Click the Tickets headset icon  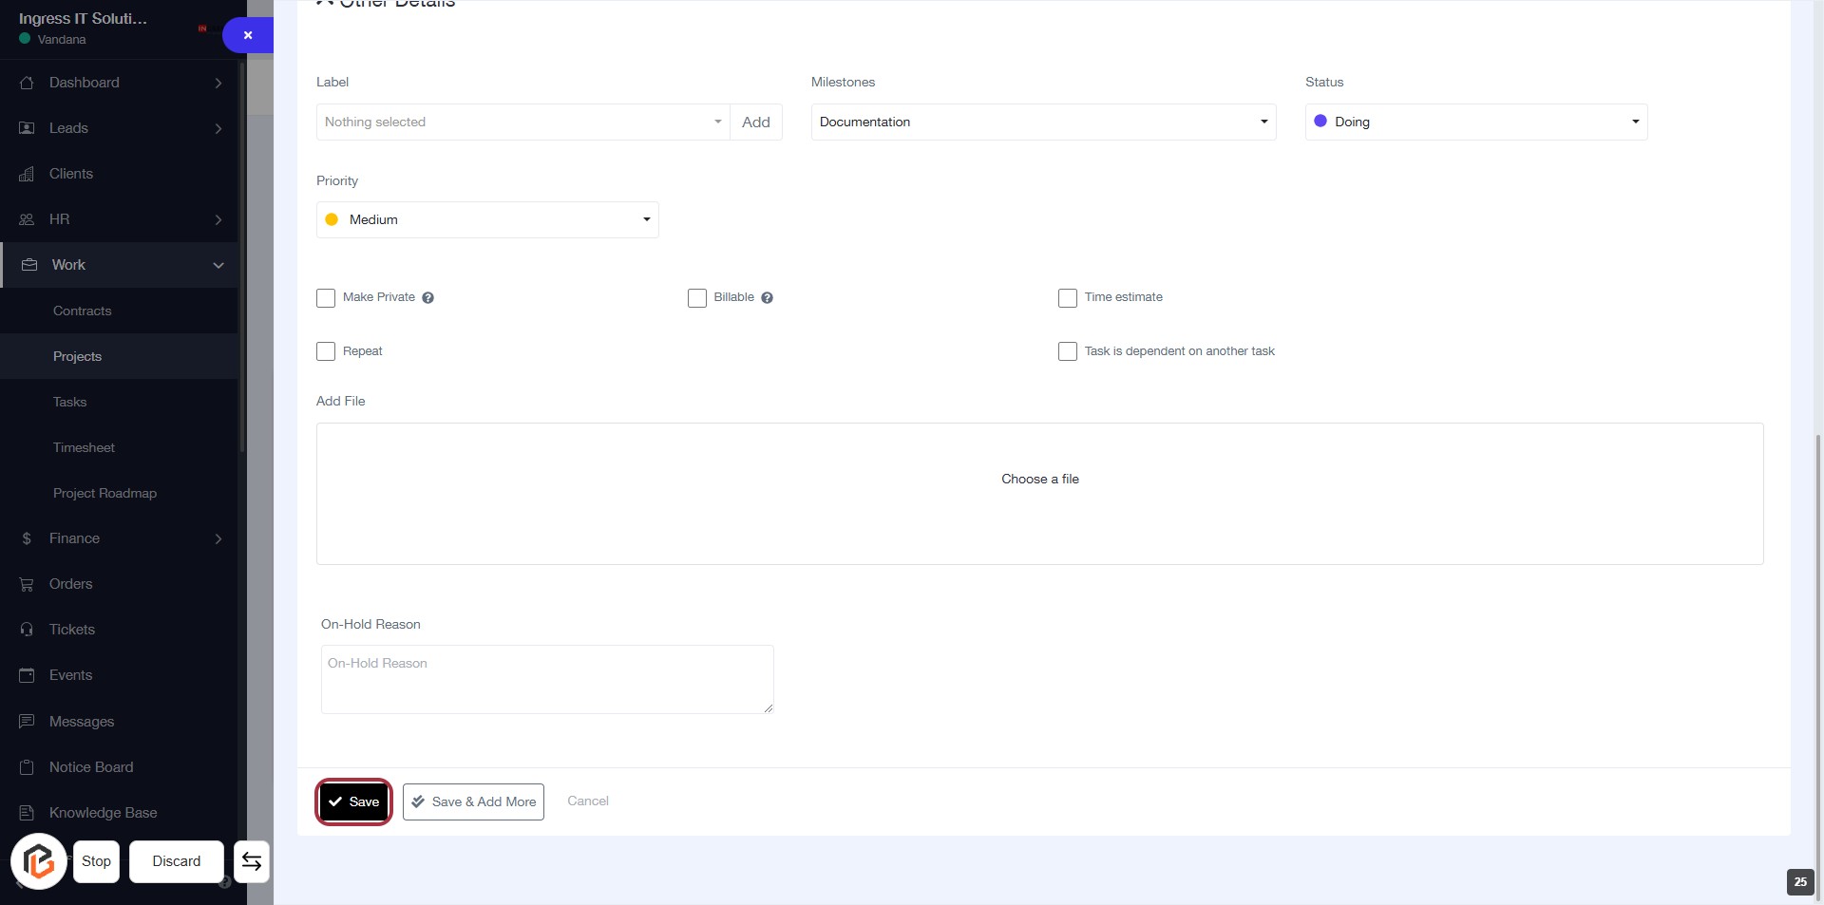tap(27, 630)
